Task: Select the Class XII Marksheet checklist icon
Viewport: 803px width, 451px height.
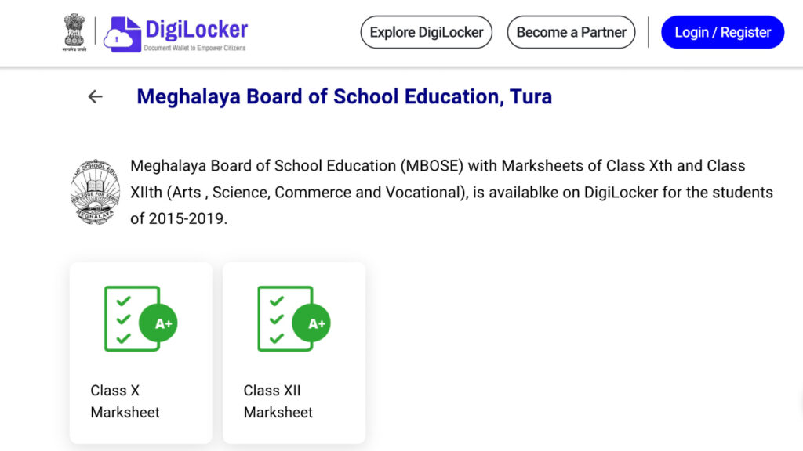Action: pyautogui.click(x=278, y=317)
